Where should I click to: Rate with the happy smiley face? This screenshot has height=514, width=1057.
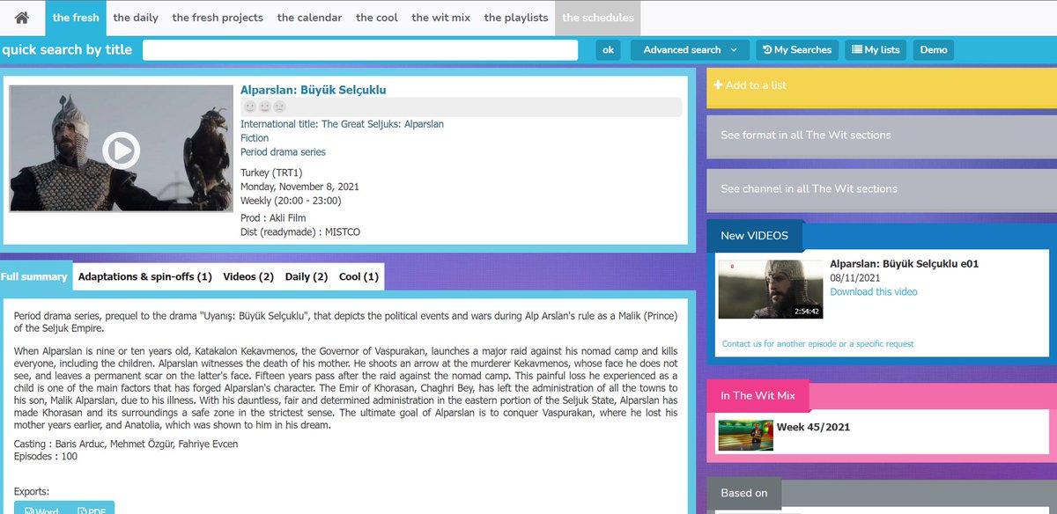pos(250,106)
